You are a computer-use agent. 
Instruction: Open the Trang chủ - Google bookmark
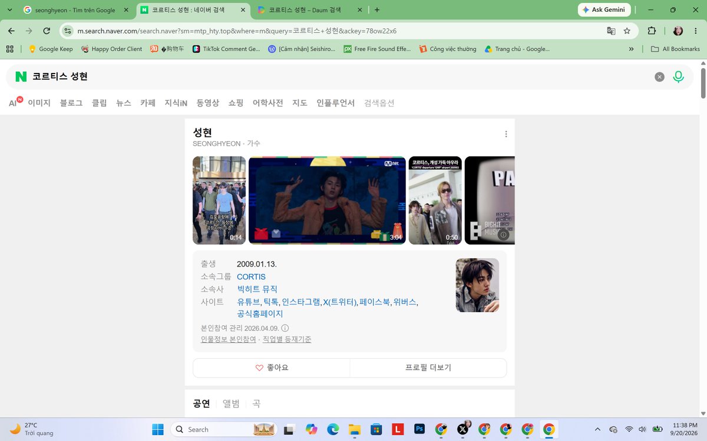point(517,49)
